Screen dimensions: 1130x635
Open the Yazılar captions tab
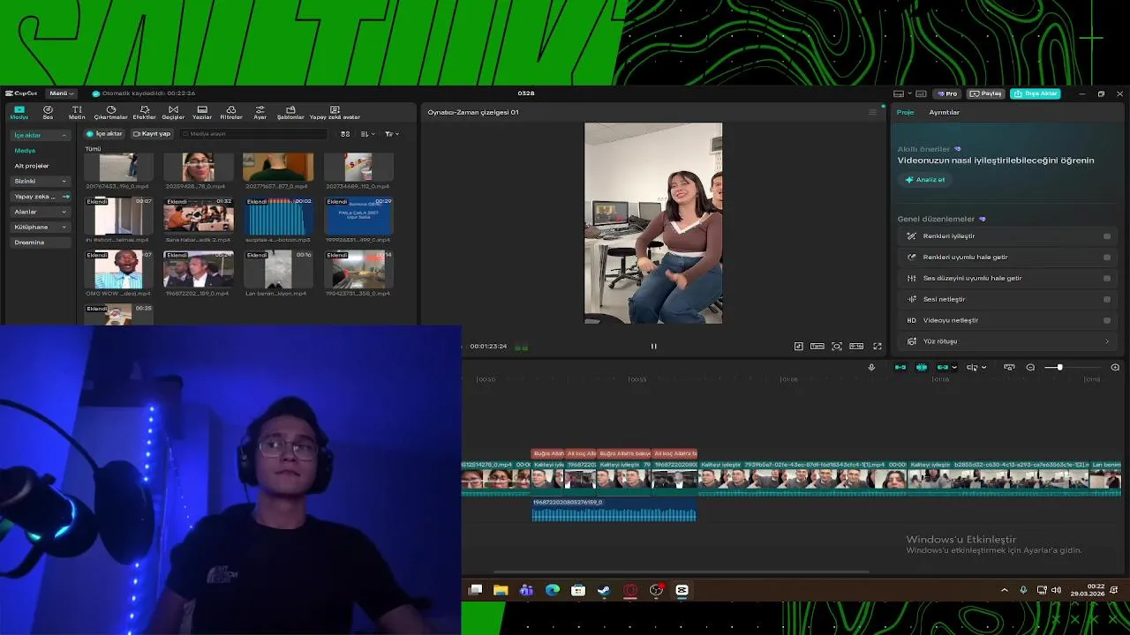click(x=202, y=112)
